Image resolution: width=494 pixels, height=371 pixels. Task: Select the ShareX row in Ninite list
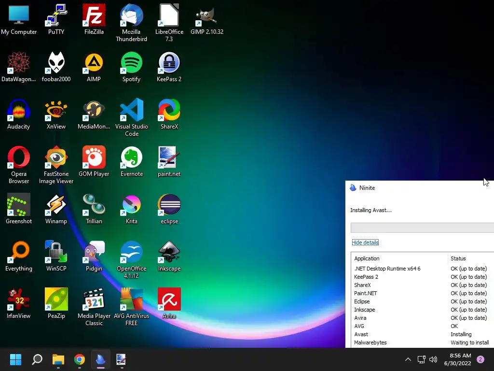point(423,285)
